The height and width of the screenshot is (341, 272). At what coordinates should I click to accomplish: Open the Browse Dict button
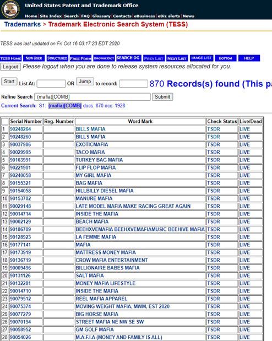click(x=104, y=58)
